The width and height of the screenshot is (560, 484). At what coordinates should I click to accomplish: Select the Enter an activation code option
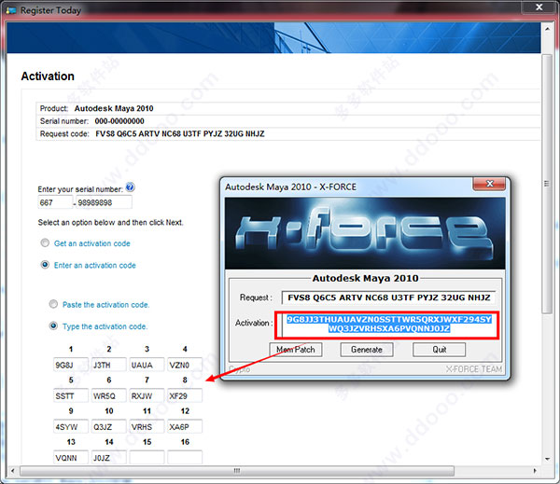point(45,265)
